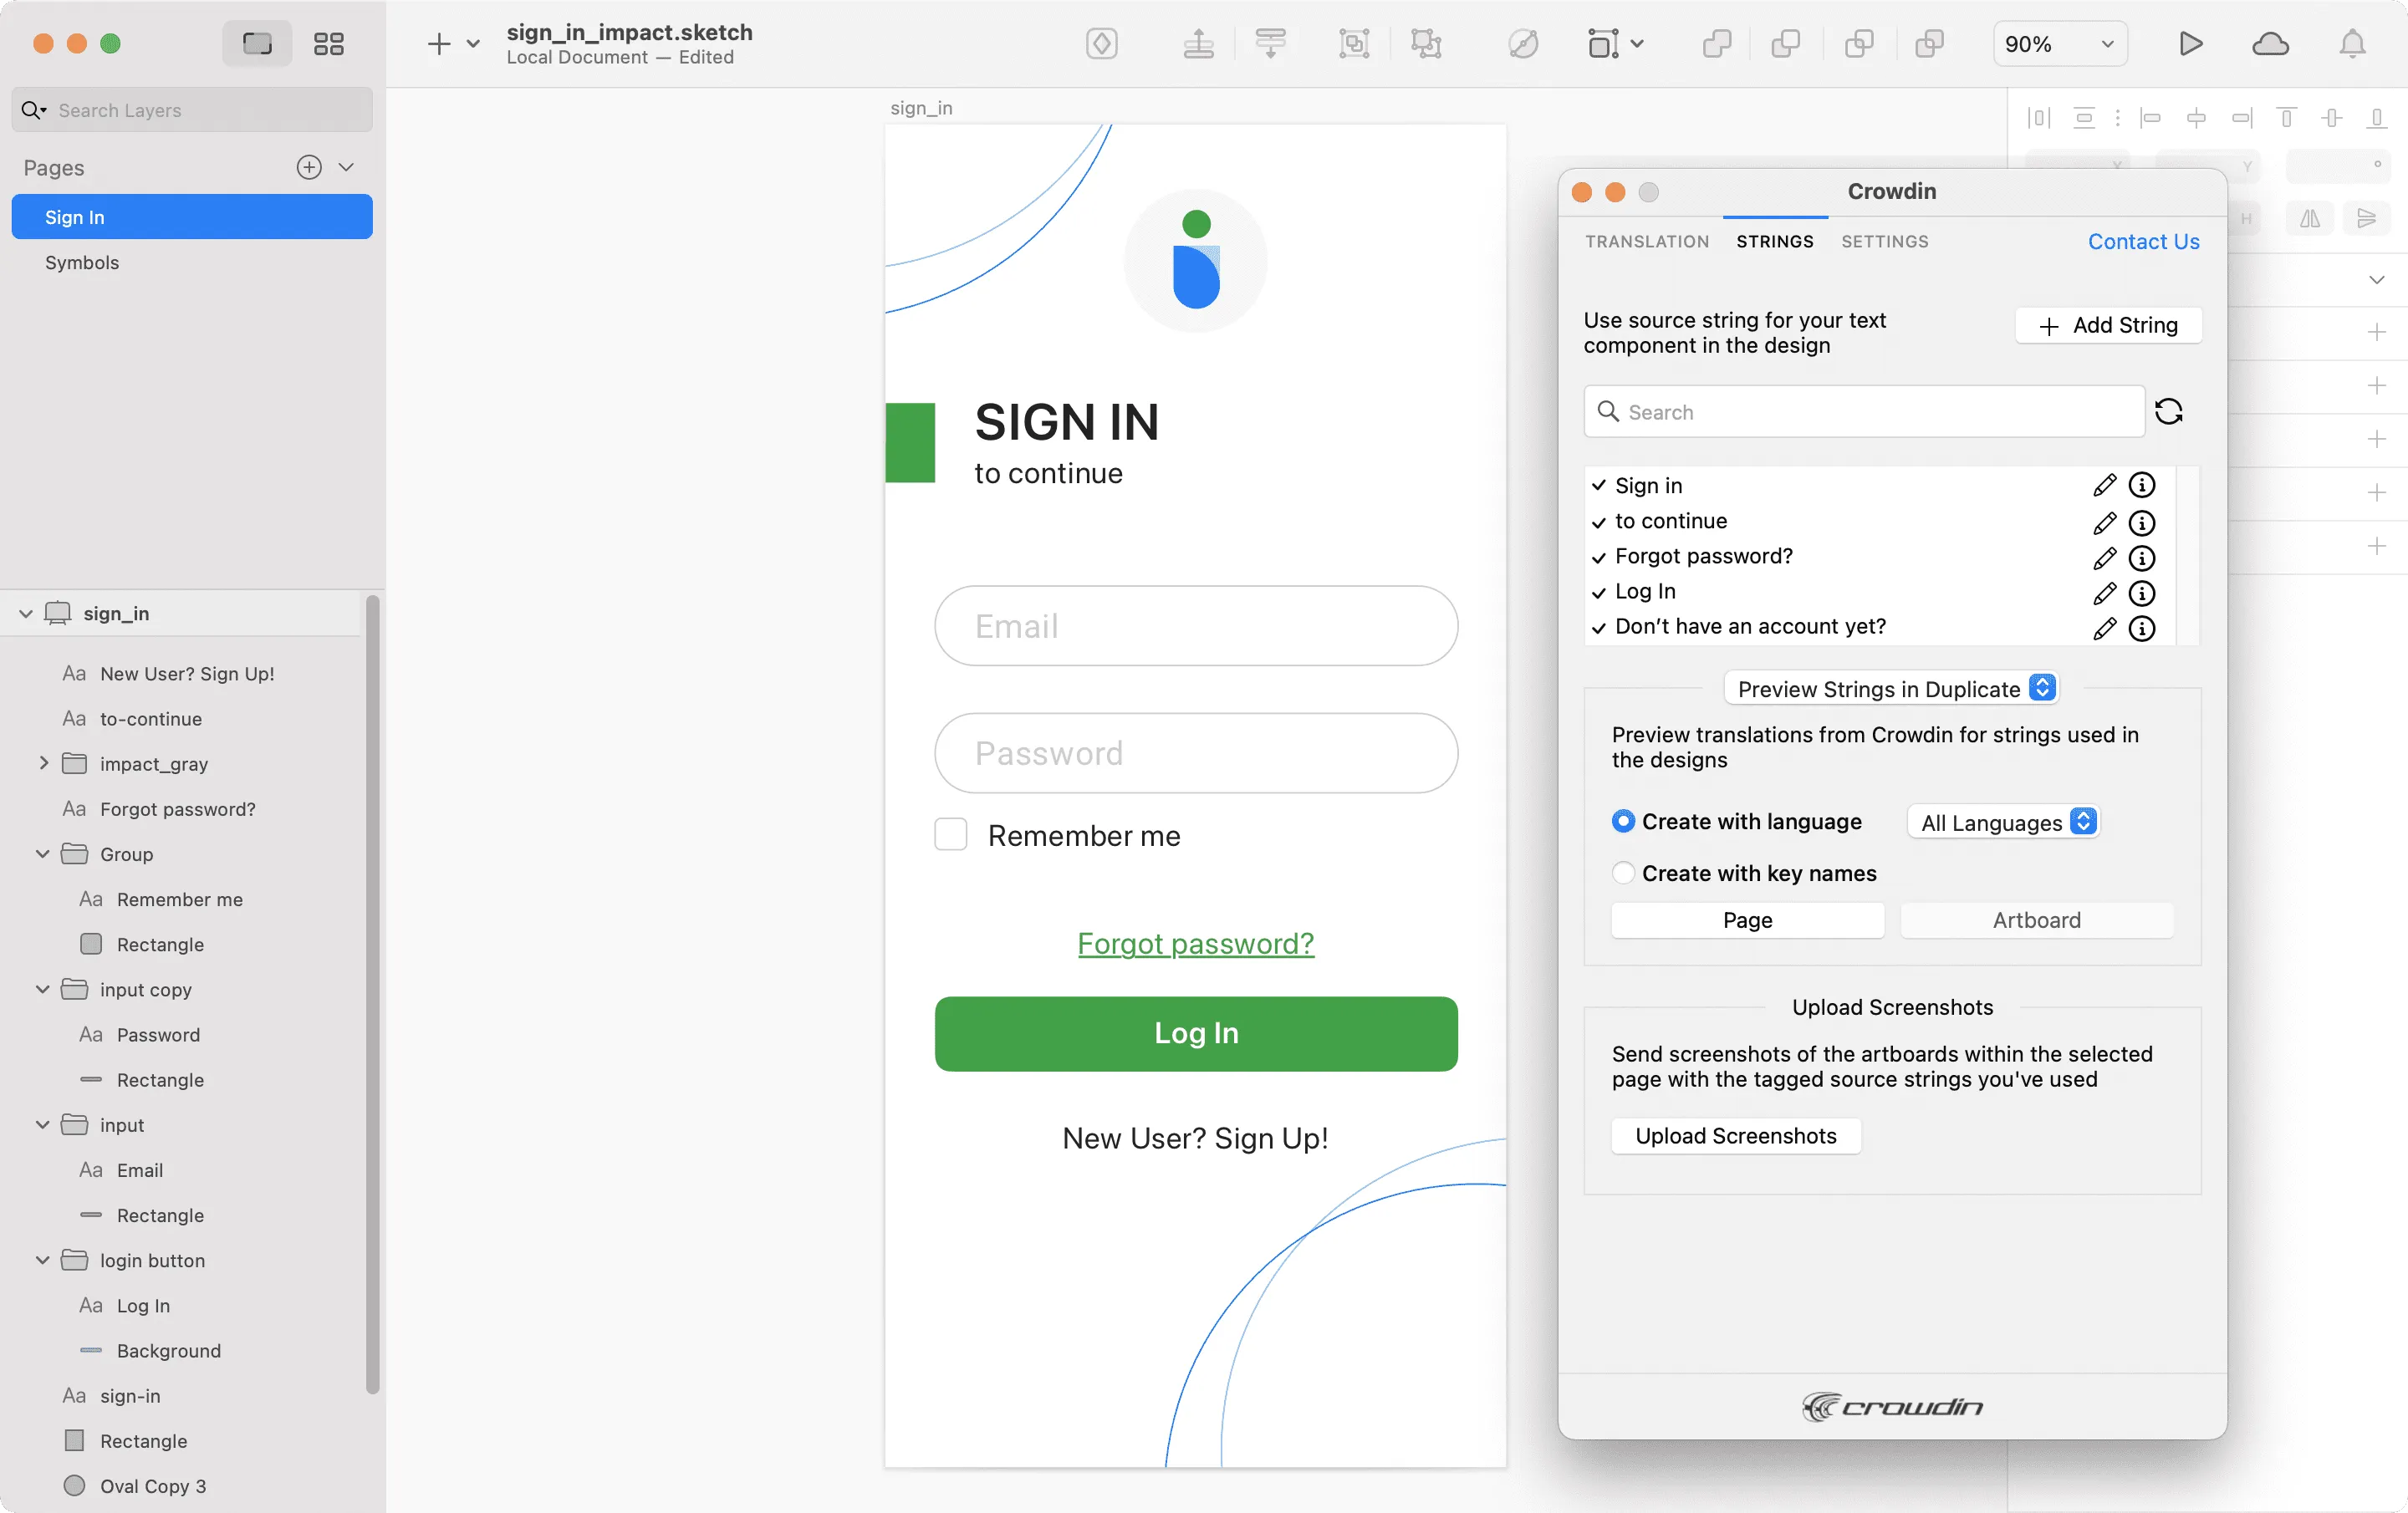Screen dimensions: 2408x1513
Task: Switch to the TRANSLATION tab in Crowdin
Action: coord(1646,241)
